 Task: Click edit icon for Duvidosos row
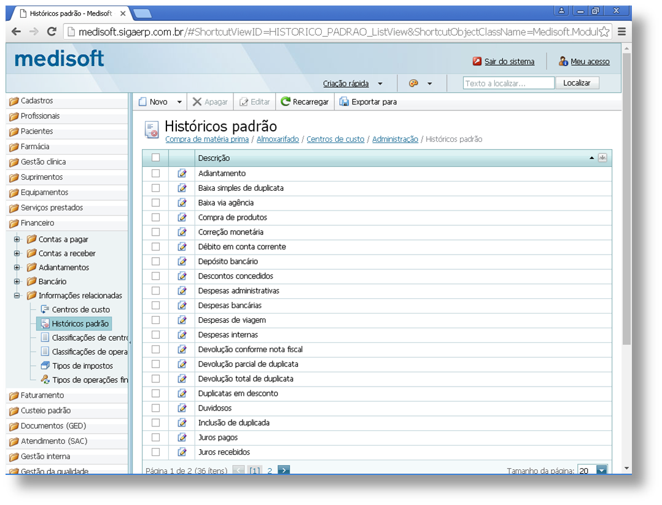(182, 408)
